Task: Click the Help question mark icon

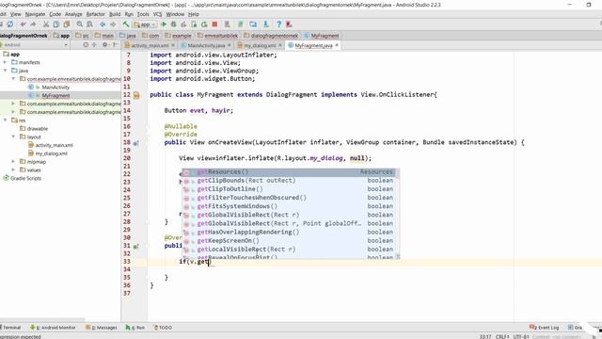Action: tap(278, 24)
